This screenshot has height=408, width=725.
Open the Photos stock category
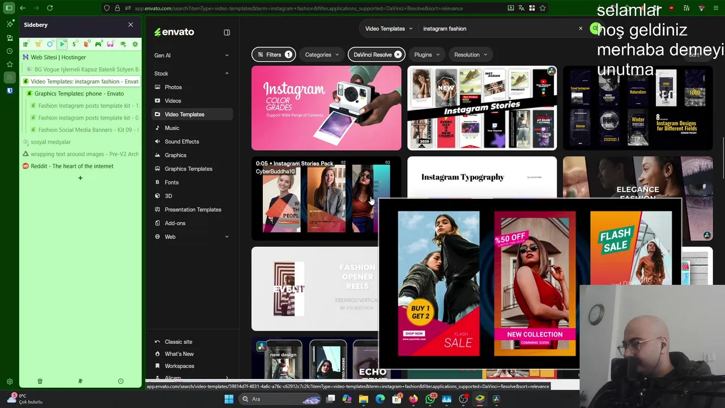coord(173,87)
